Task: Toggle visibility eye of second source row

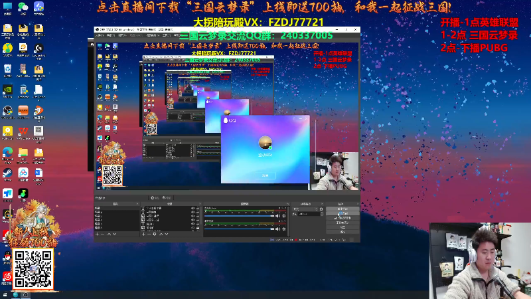Action: tap(192, 212)
